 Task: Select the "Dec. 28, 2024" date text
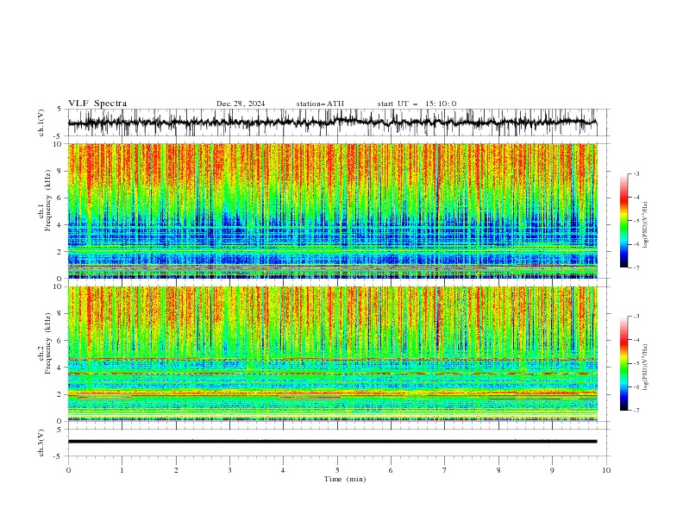click(241, 104)
